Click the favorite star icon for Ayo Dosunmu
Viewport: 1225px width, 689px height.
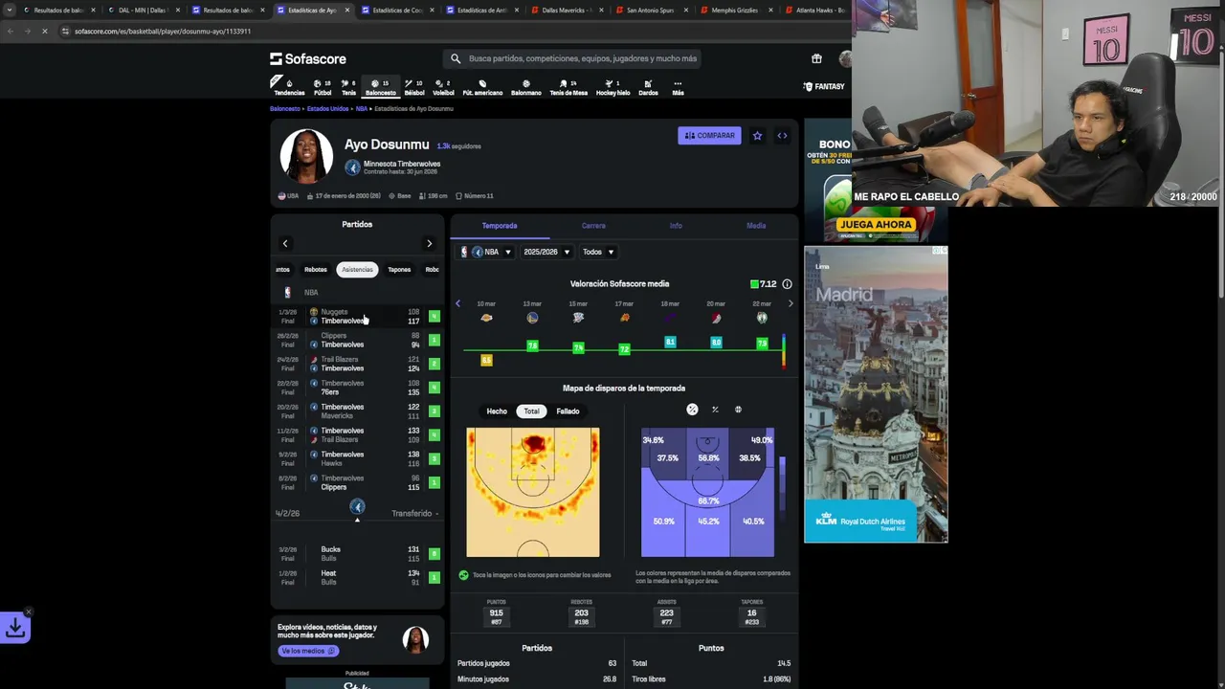757,136
